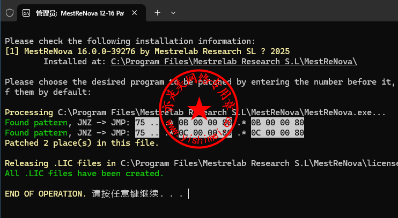Expand the new tab profile dropdown

click(173, 12)
